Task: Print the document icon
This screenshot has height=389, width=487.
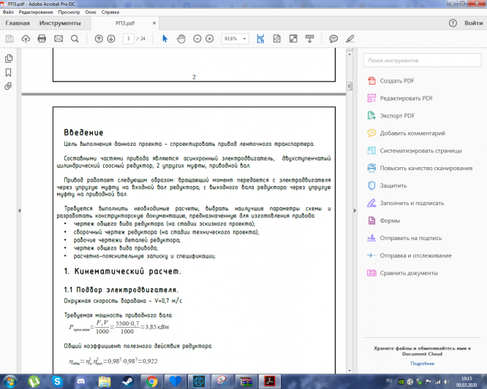Action: (42, 39)
